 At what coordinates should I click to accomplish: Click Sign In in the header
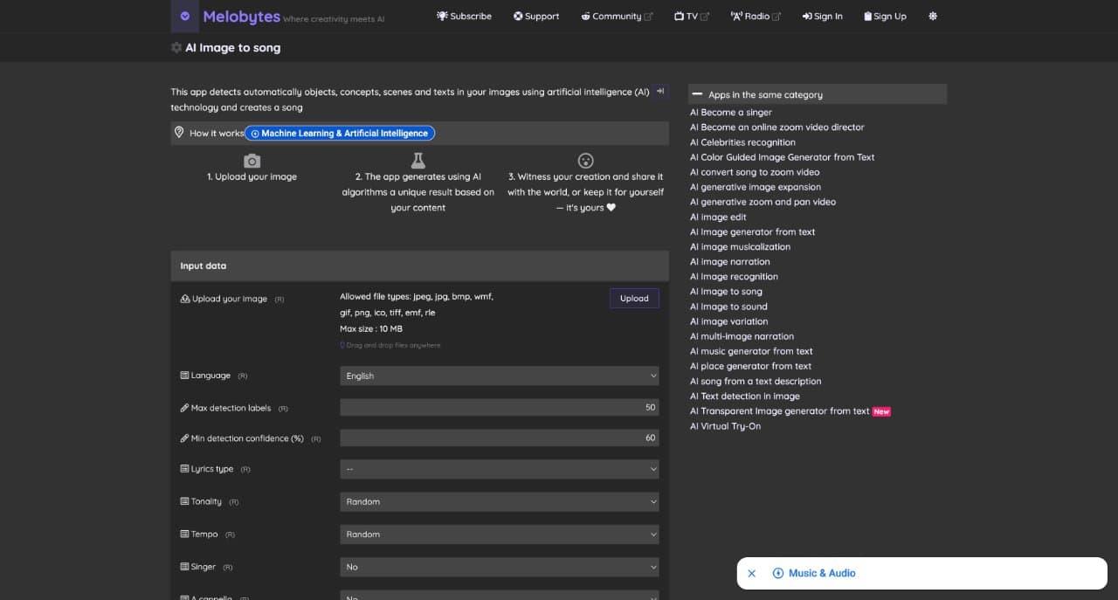(x=823, y=16)
